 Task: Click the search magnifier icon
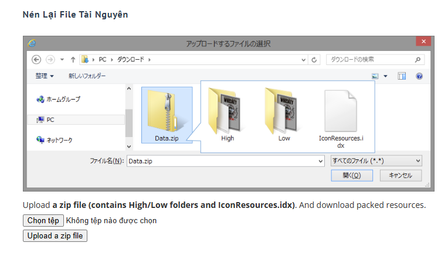click(x=418, y=60)
